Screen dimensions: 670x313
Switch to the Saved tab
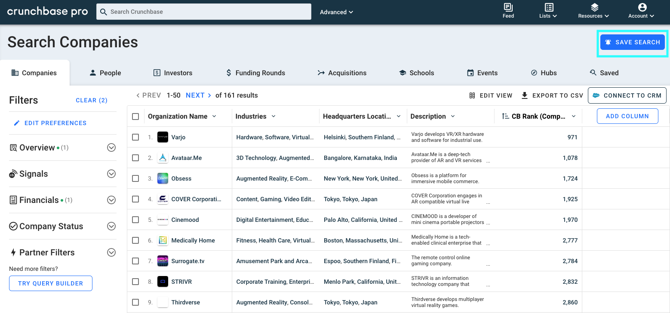(x=604, y=73)
